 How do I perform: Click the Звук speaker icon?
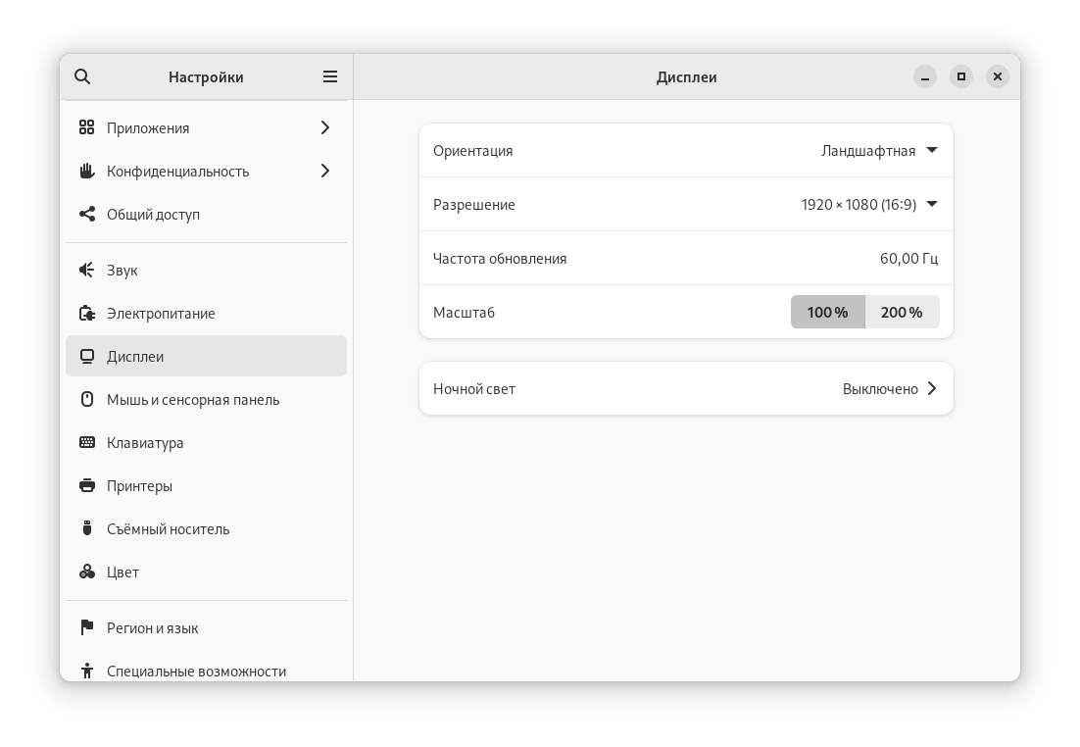87,270
